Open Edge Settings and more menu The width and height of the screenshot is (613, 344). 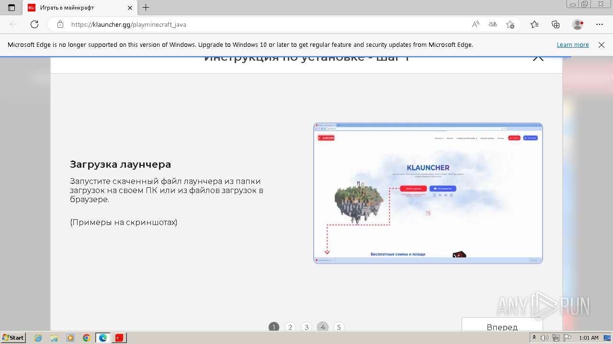tap(600, 24)
